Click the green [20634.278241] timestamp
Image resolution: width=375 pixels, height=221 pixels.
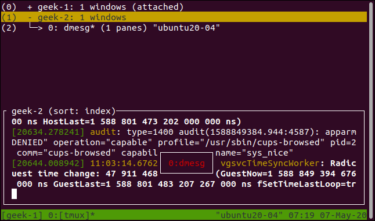(48, 132)
